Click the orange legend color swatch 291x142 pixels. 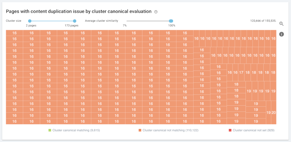pos(140,130)
